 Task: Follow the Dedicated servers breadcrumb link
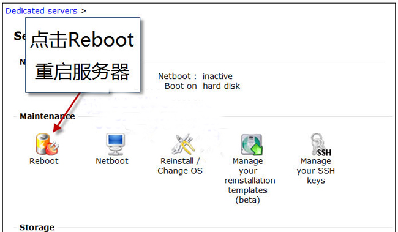[x=41, y=11]
